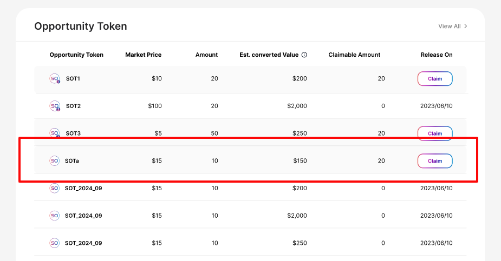The height and width of the screenshot is (261, 501).
Task: Click the Claimable Amount column header
Action: tap(354, 55)
